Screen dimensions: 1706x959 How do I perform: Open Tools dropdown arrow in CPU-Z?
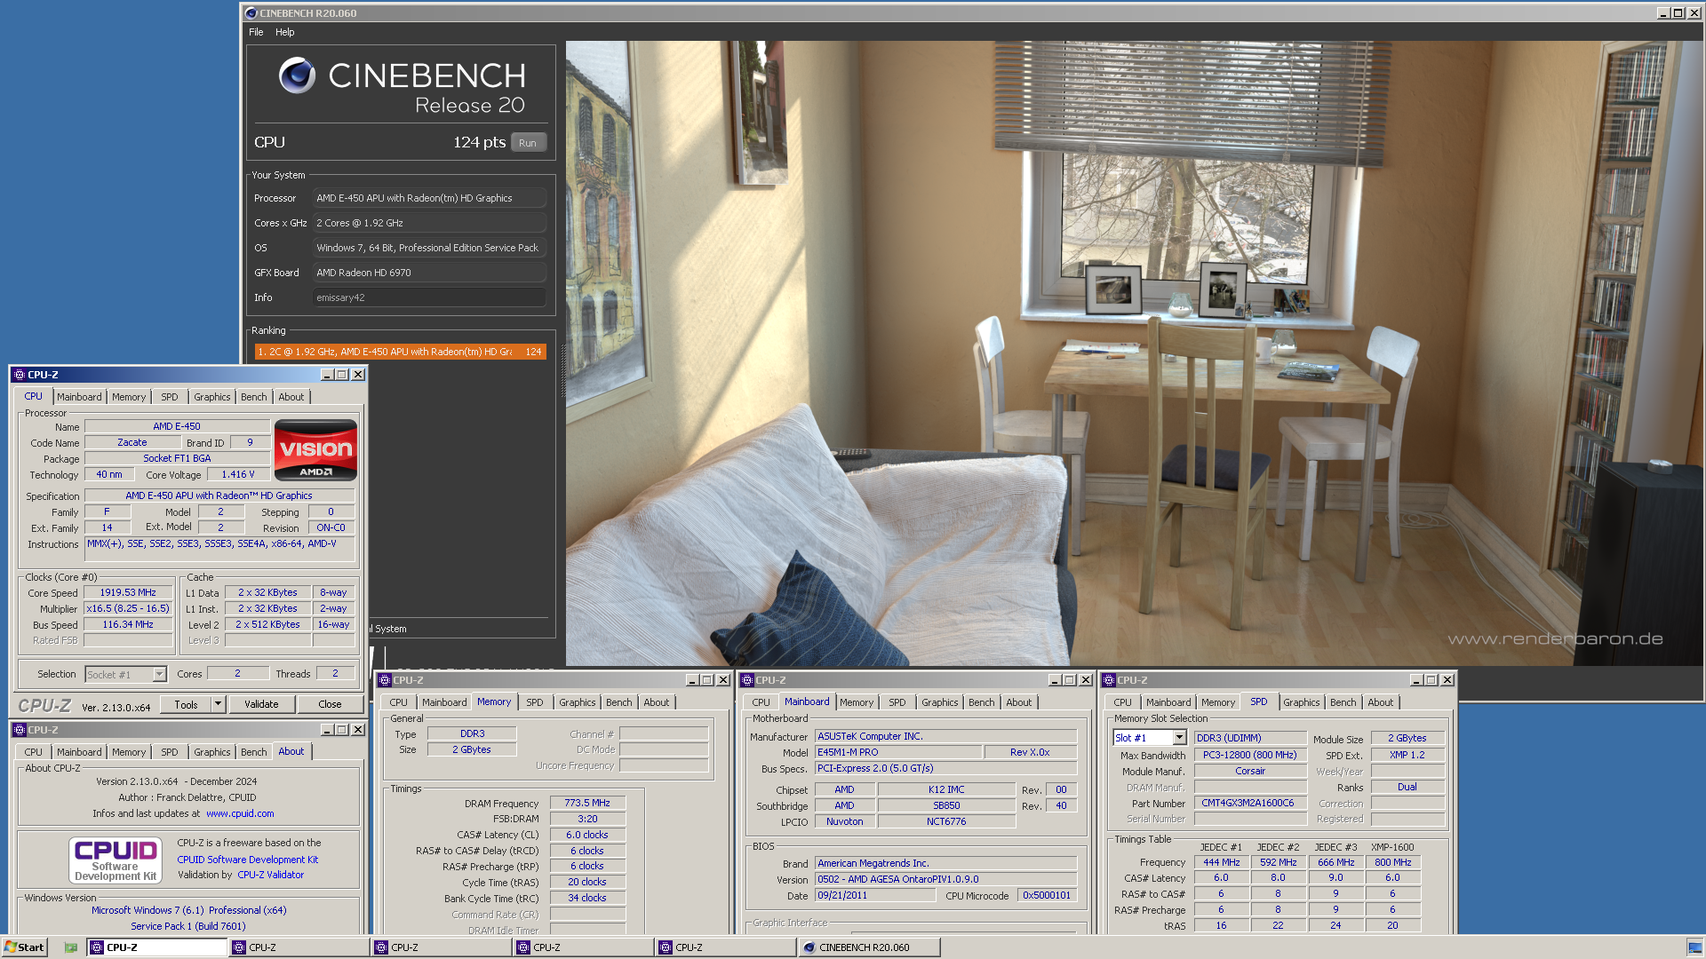[x=218, y=704]
